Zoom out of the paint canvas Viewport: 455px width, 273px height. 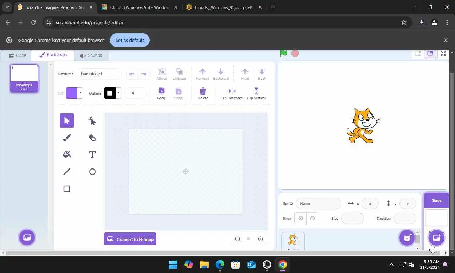pos(237,239)
